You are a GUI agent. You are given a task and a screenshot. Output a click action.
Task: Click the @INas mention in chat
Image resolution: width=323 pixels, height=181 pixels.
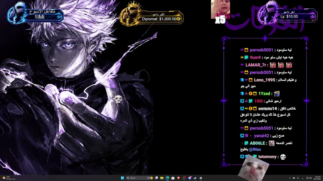click(255, 149)
